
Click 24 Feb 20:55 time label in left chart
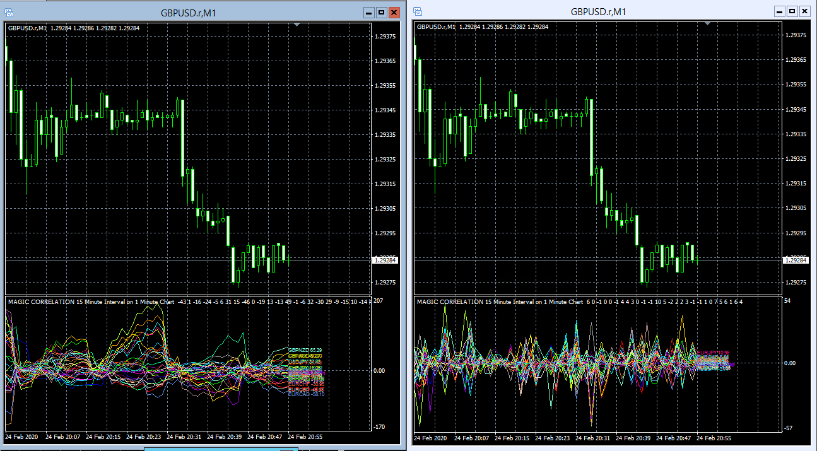(305, 436)
